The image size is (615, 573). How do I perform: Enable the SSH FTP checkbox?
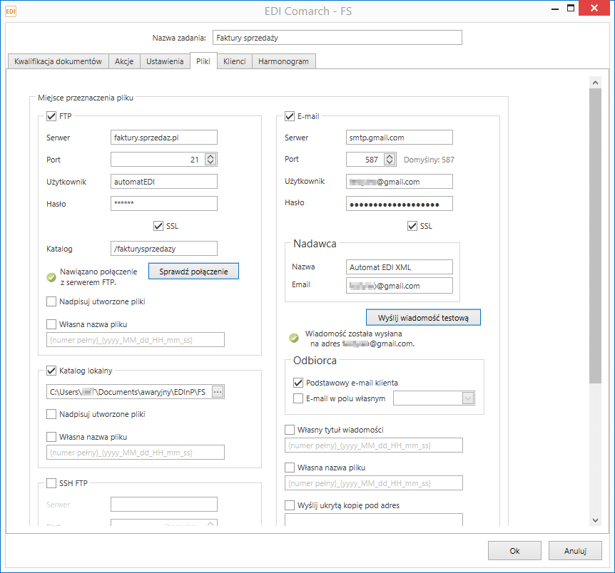[x=51, y=483]
